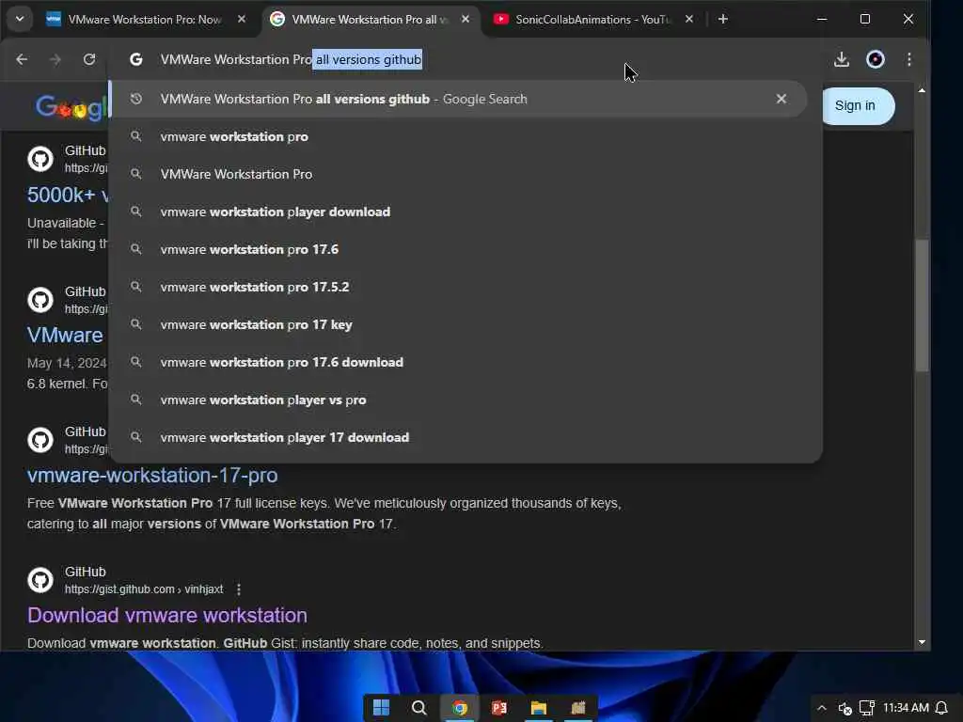Open the 'Download vmware workstation' result
963x722 pixels.
point(167,615)
